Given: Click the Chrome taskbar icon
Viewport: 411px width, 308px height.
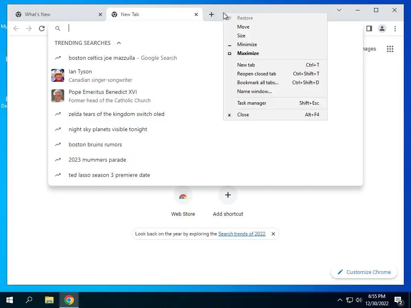Looking at the screenshot, I should (69, 300).
